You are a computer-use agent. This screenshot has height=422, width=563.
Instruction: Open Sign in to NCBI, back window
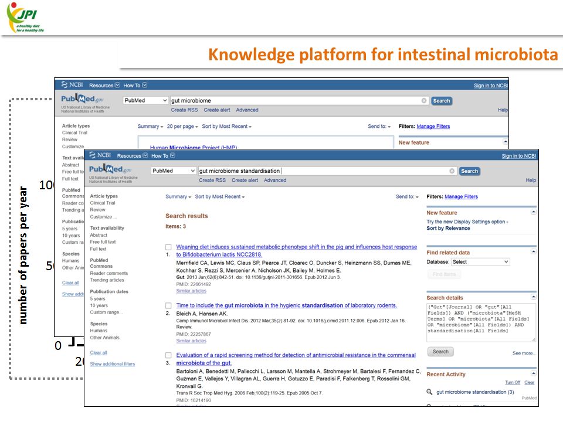[491, 86]
